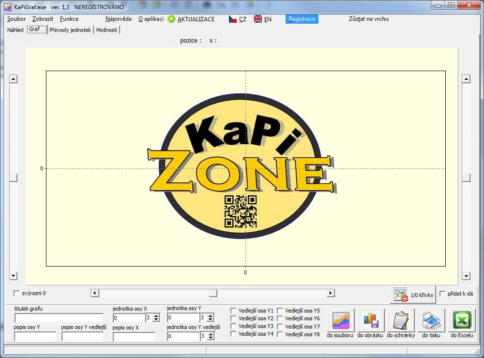The width and height of the screenshot is (484, 358).
Task: Click the KaPi ZONE logo image
Action: pyautogui.click(x=242, y=166)
